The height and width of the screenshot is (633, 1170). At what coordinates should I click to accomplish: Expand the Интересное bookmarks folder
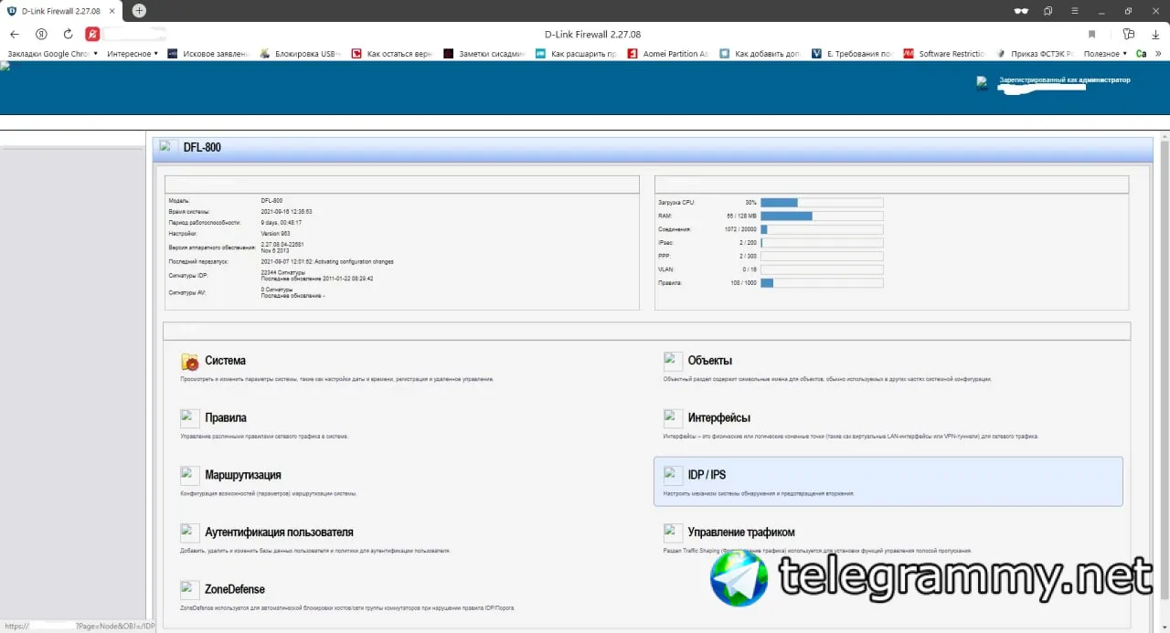133,54
